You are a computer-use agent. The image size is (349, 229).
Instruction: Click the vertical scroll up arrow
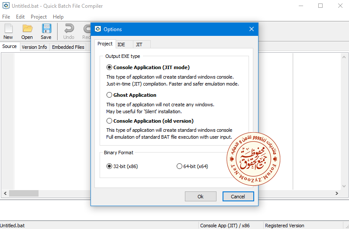[x=344, y=57]
